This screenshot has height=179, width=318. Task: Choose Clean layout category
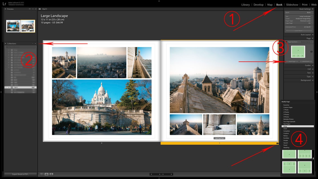(285, 129)
